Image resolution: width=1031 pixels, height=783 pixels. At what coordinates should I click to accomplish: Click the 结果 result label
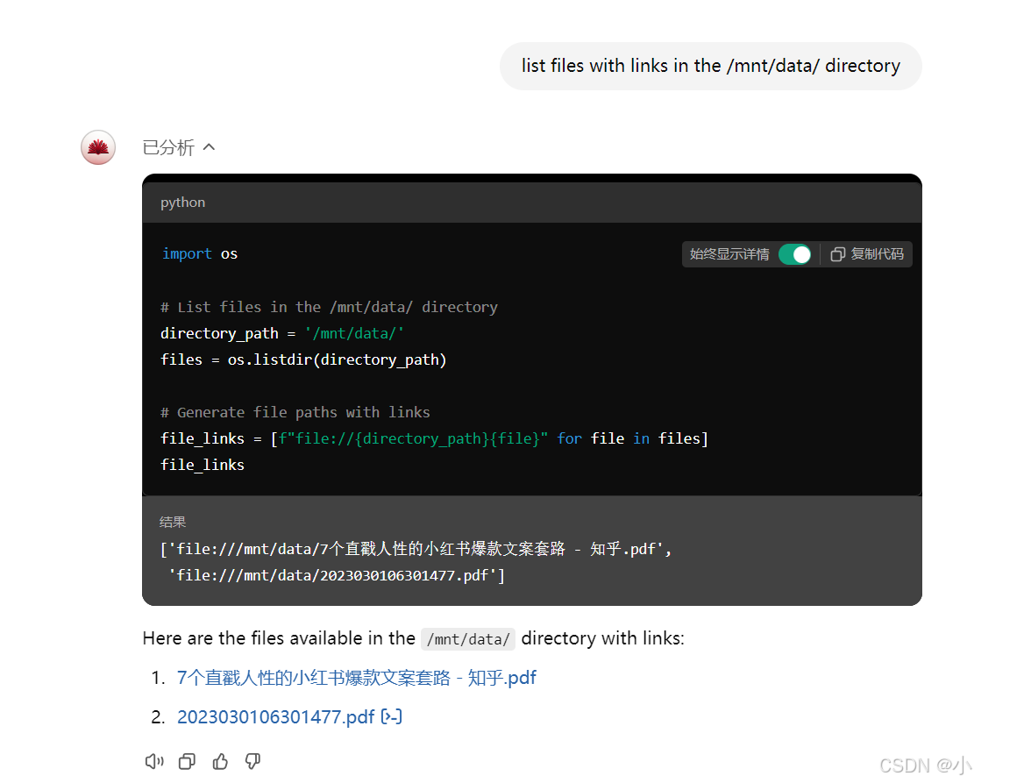coord(173,522)
